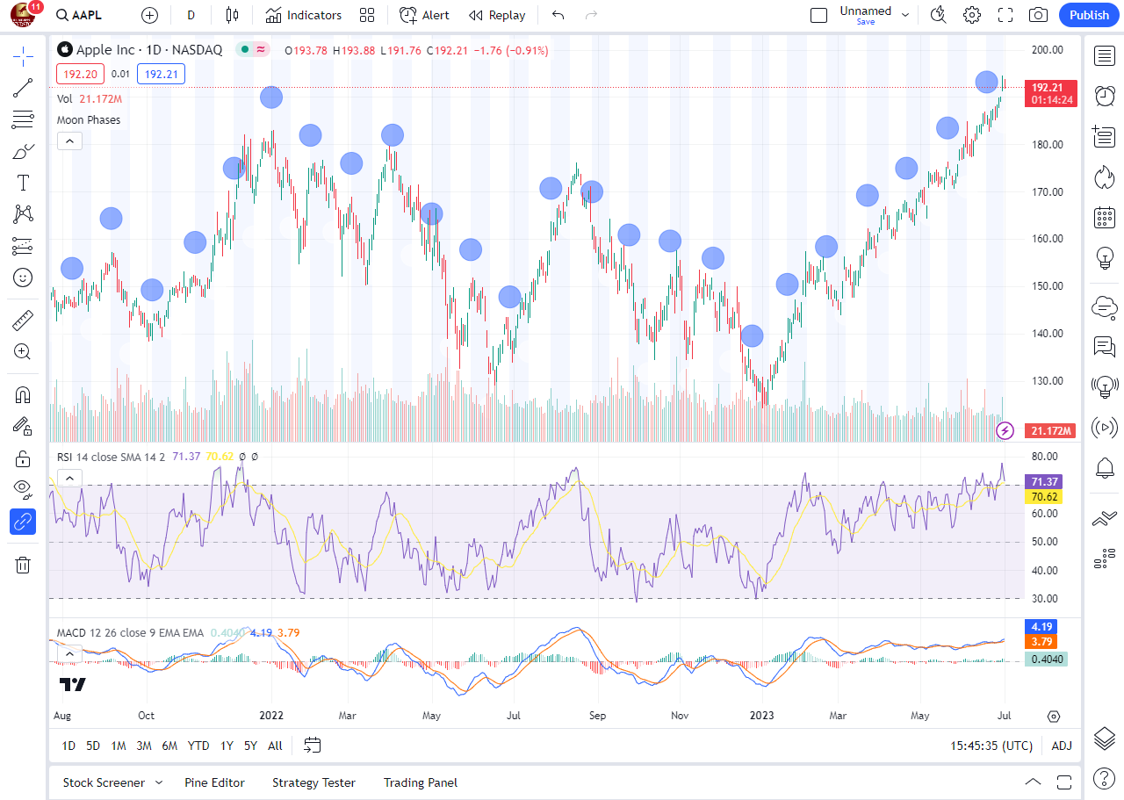The image size is (1124, 800).
Task: Open quick search icon in top bar
Action: [939, 15]
